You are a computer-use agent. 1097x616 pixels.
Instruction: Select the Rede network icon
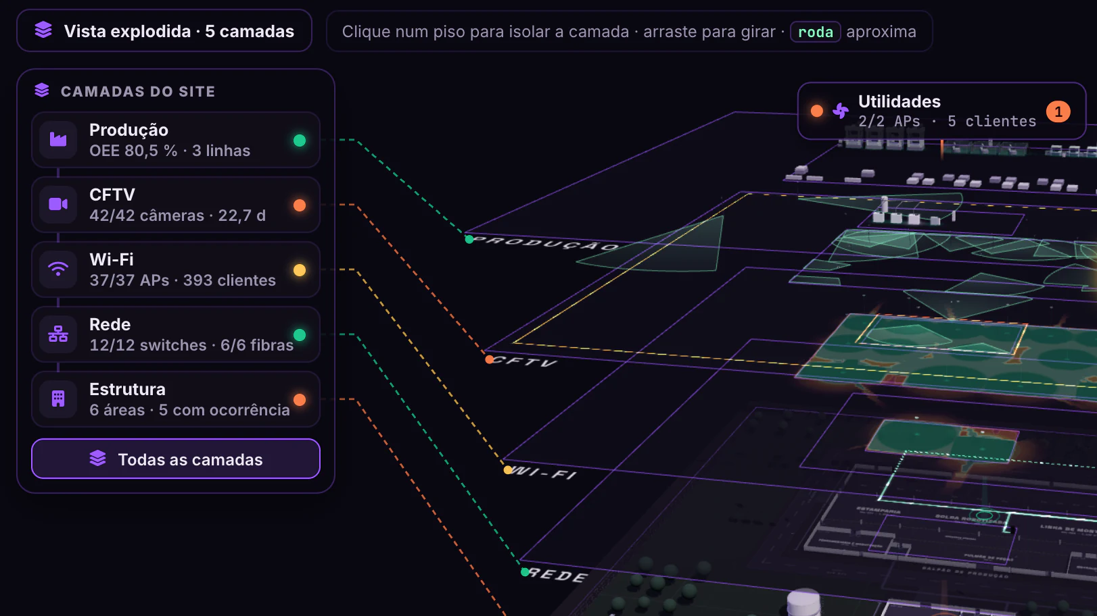tap(58, 334)
